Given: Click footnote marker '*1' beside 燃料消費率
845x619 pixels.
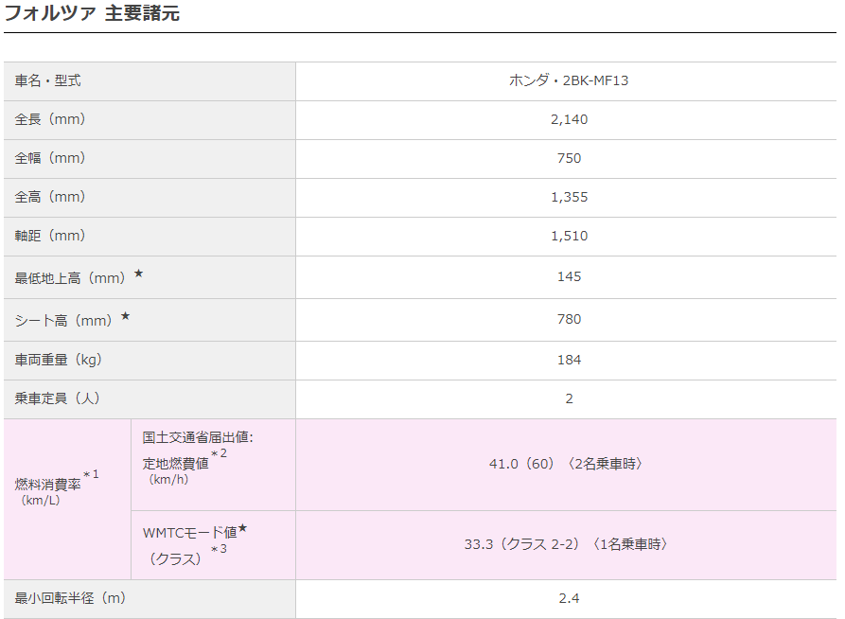Looking at the screenshot, I should (91, 474).
